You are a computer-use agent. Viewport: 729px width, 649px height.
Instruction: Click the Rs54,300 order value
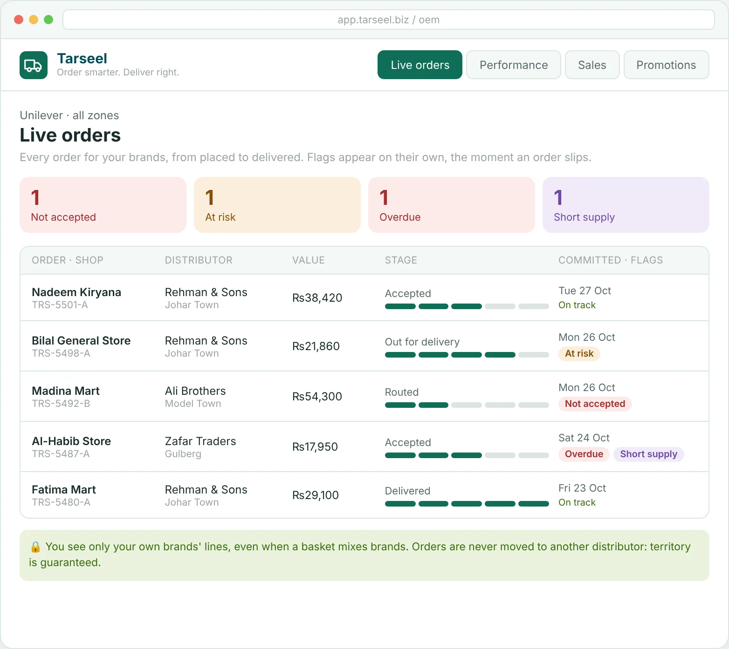click(317, 397)
